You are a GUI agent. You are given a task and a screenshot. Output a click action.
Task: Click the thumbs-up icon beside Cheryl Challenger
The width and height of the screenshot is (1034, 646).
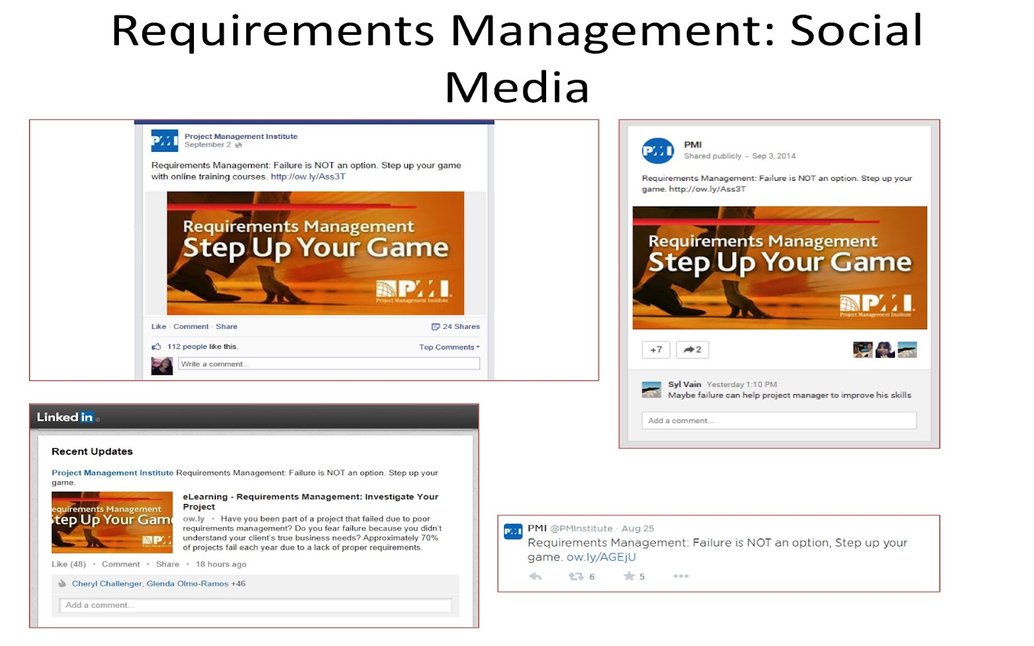pyautogui.click(x=62, y=583)
